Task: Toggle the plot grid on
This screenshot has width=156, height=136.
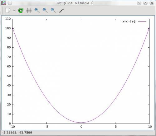Action: click(29, 11)
